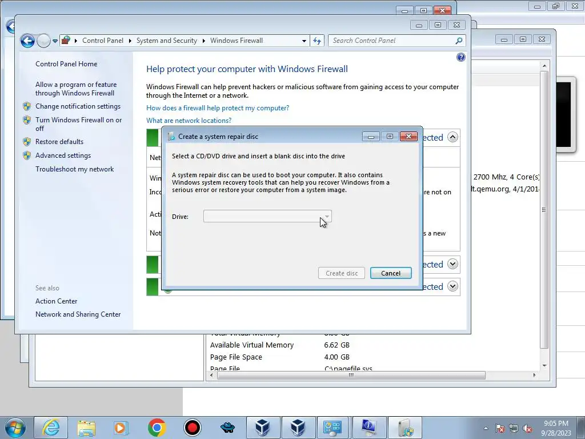Click Restore defaults link

[x=59, y=142]
